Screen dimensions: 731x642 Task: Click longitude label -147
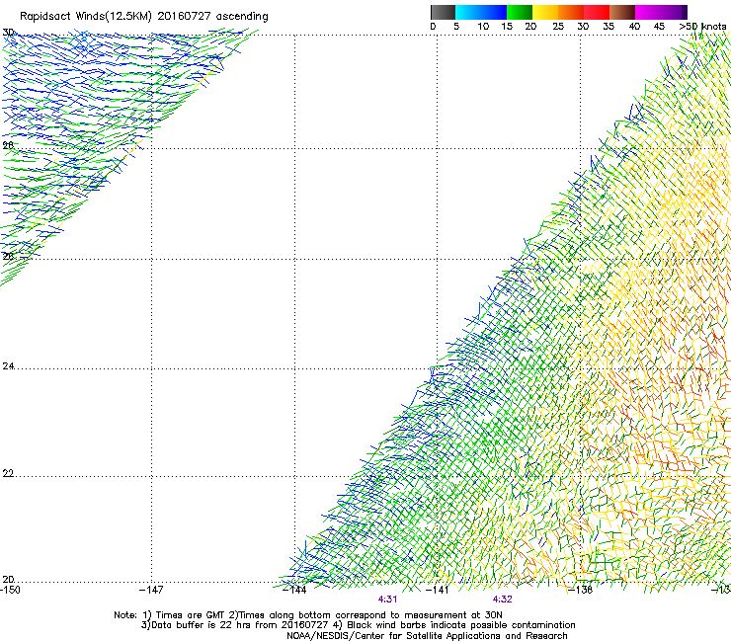pos(151,590)
